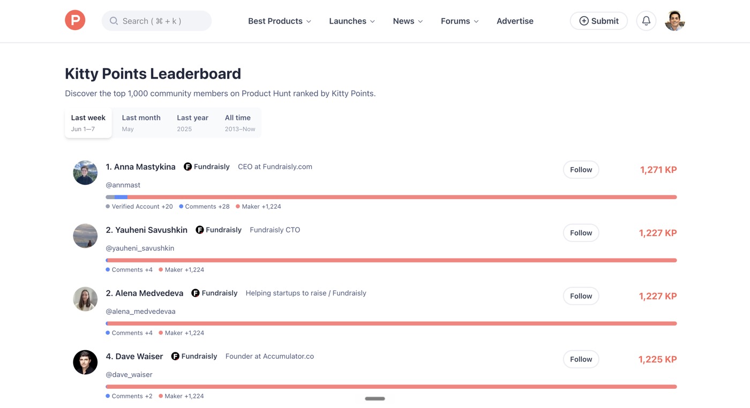The width and height of the screenshot is (750, 408).
Task: Click the Fundraisly CTO tagline
Action: point(275,230)
